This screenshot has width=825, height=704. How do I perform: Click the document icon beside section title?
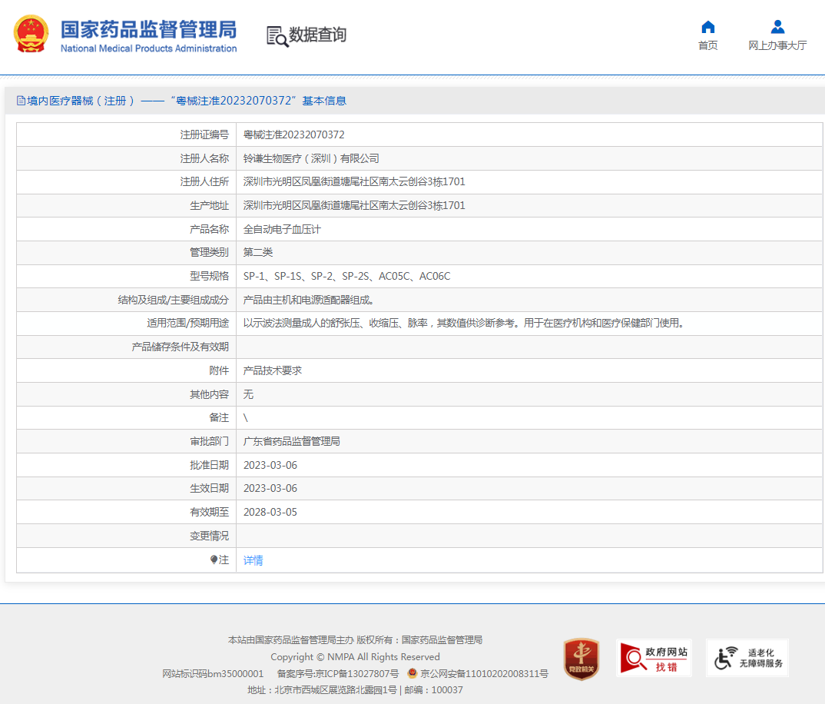click(21, 101)
